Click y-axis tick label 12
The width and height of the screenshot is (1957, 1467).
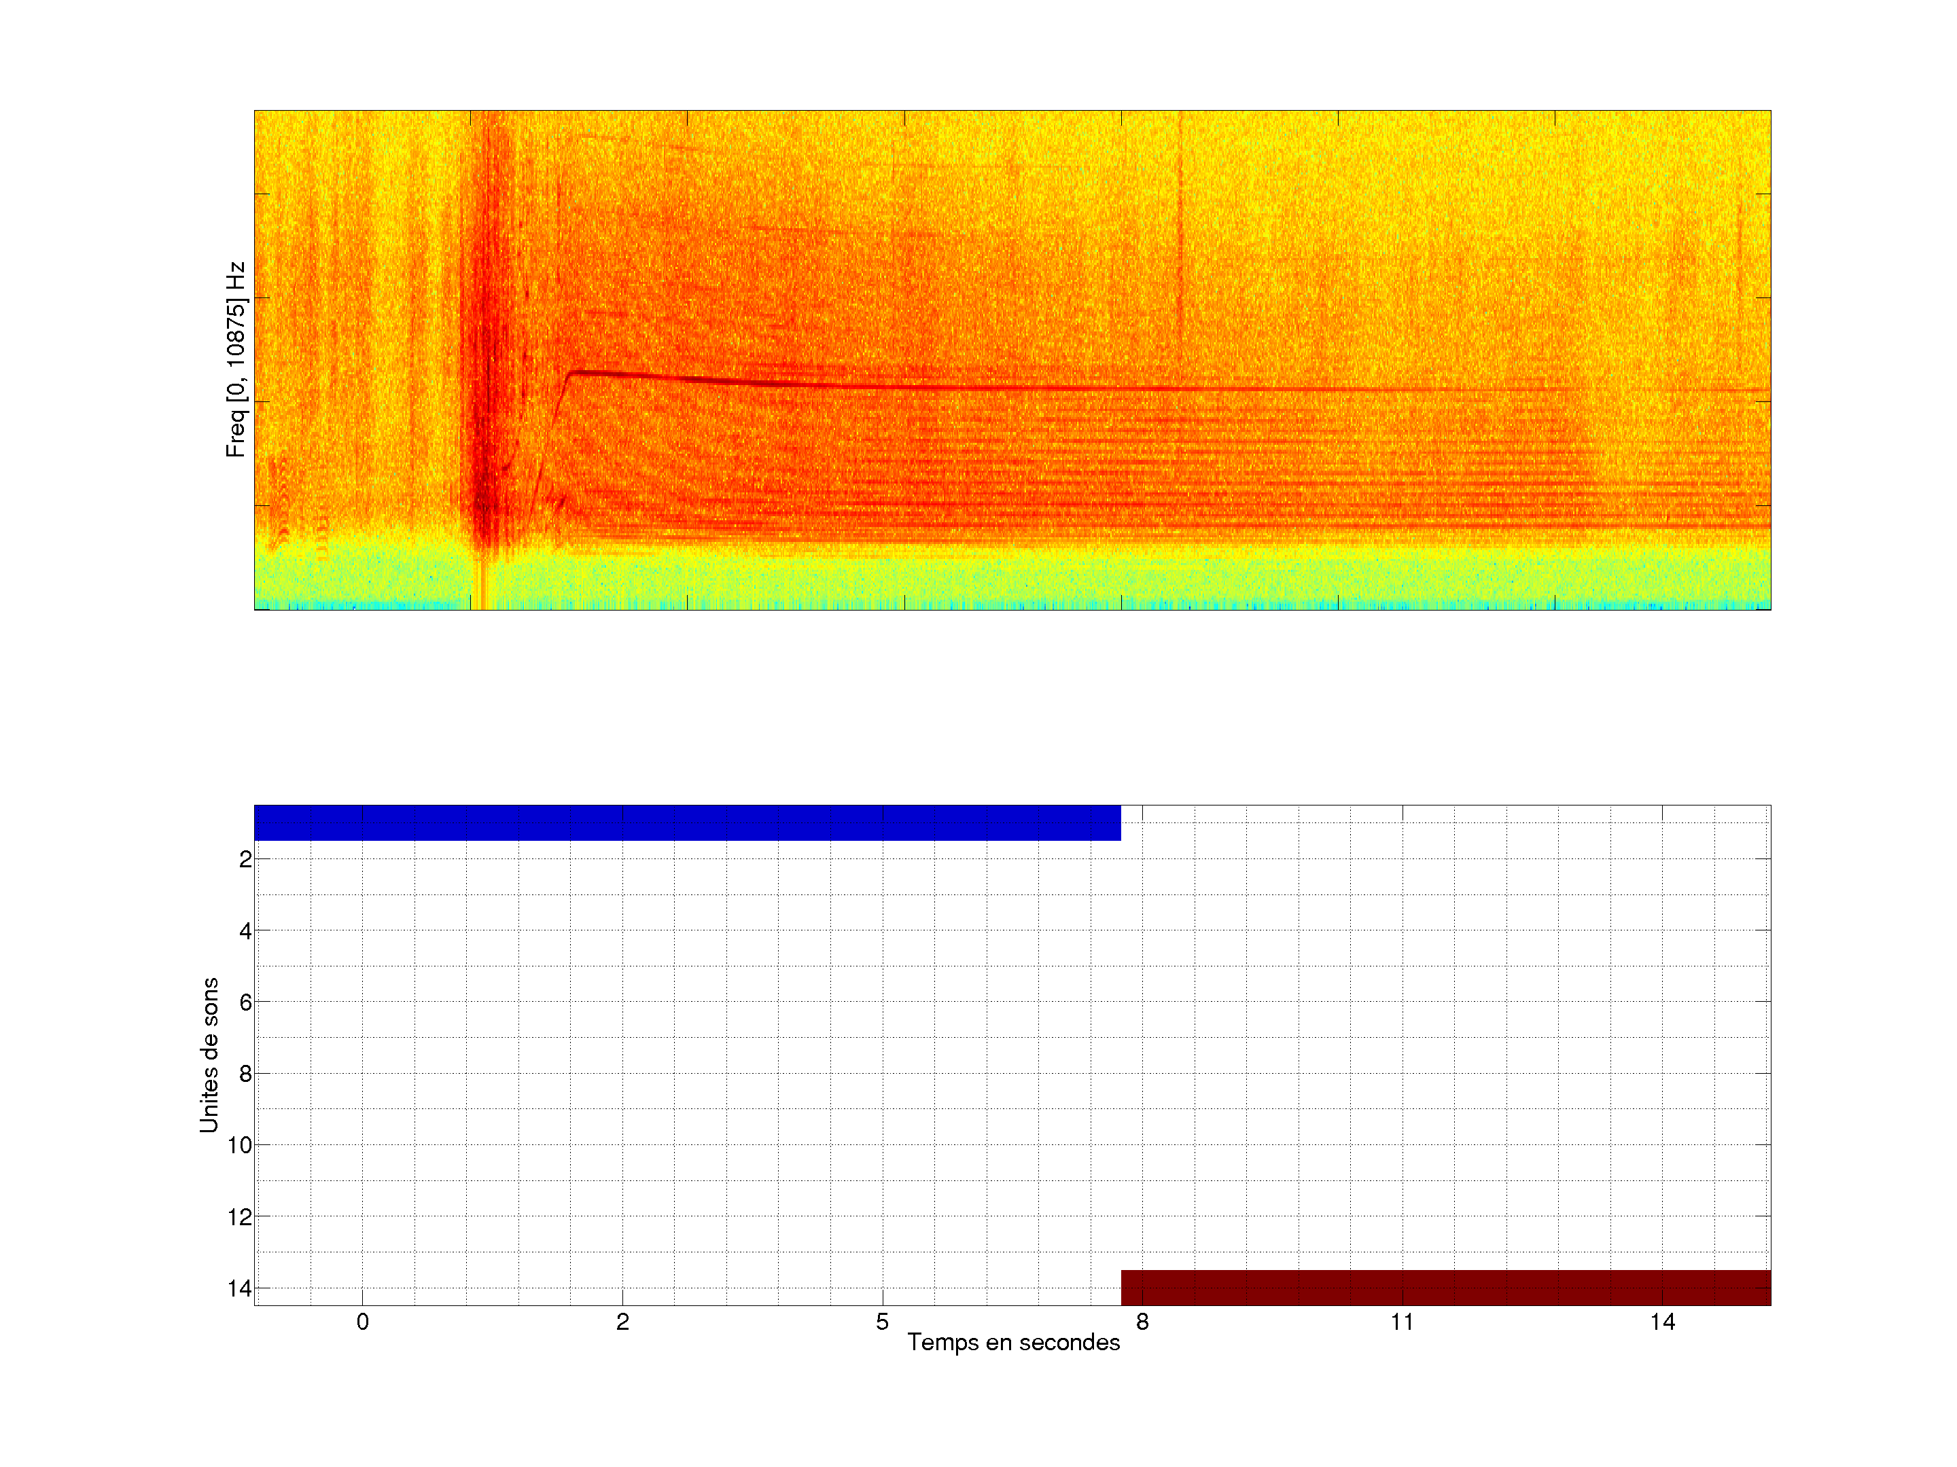[x=240, y=1217]
